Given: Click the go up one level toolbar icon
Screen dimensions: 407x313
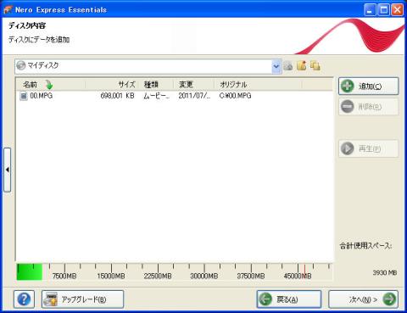Looking at the screenshot, I should coord(288,66).
